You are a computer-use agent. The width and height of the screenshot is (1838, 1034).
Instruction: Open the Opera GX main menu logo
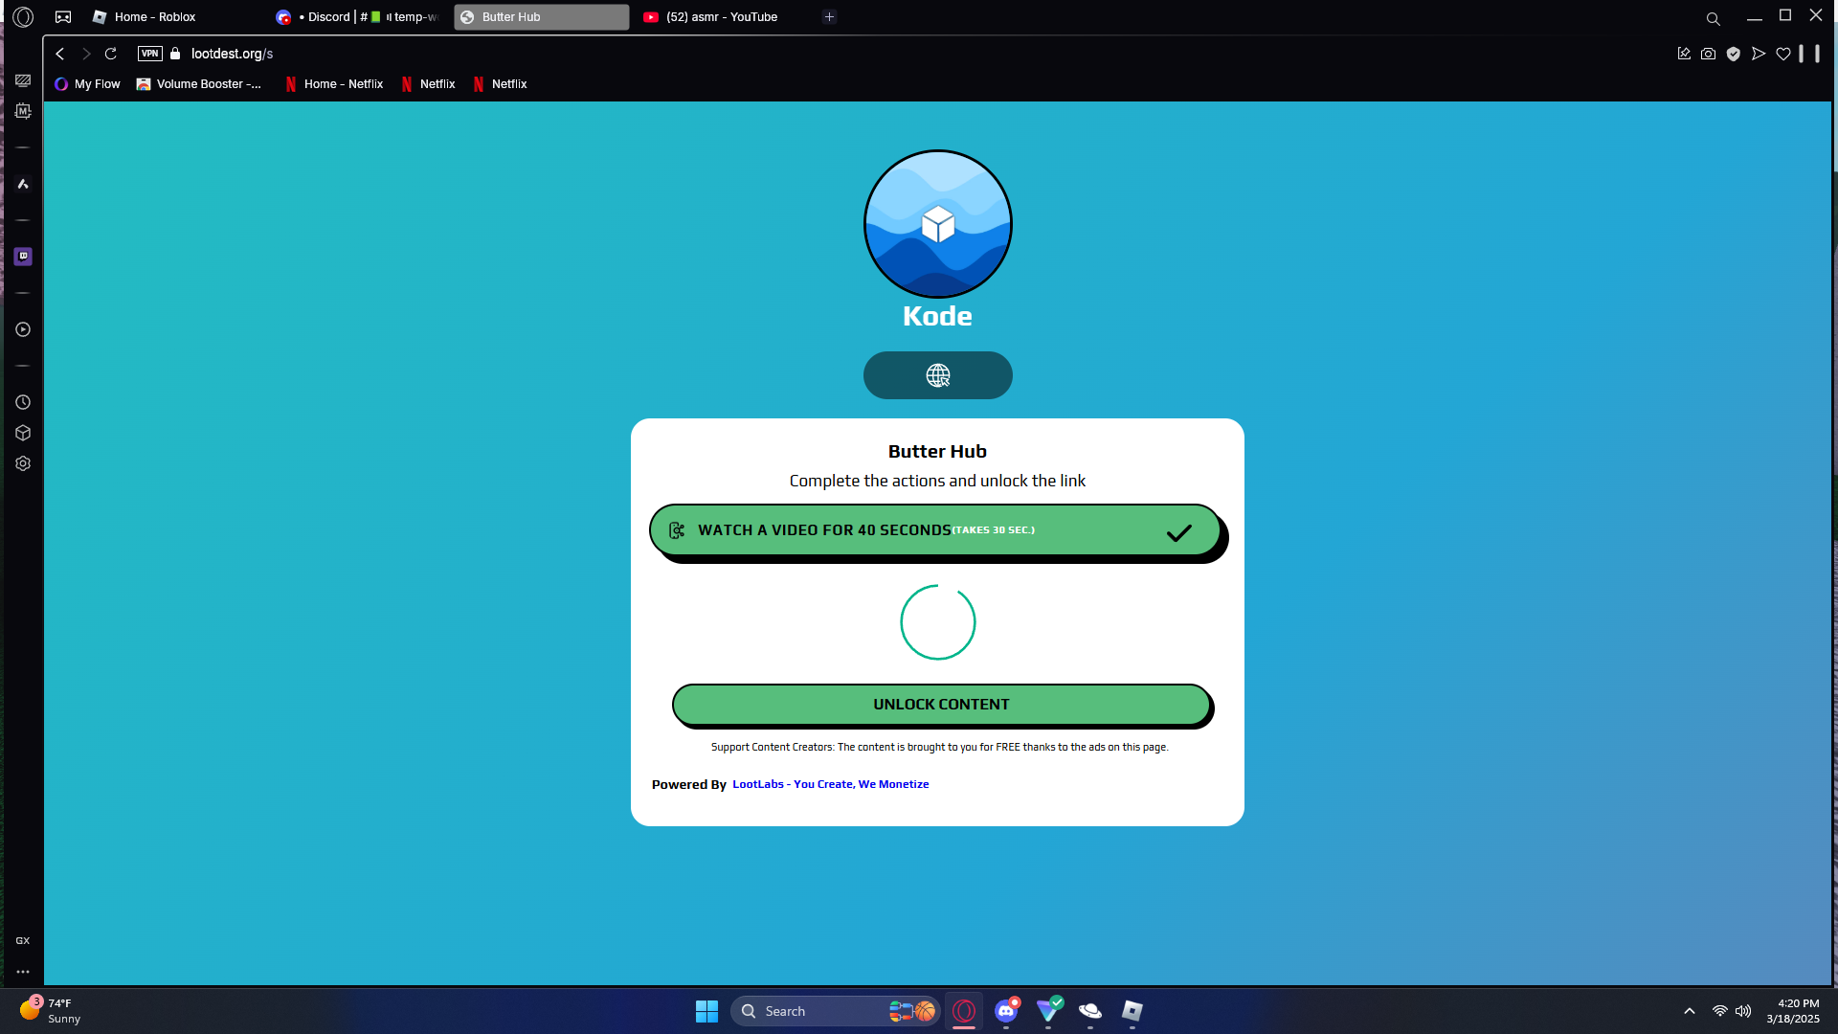pyautogui.click(x=23, y=16)
